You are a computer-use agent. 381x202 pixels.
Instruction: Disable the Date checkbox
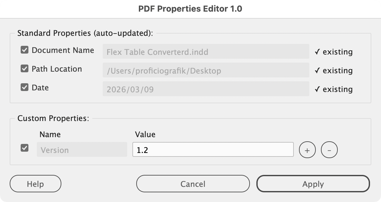pos(25,87)
